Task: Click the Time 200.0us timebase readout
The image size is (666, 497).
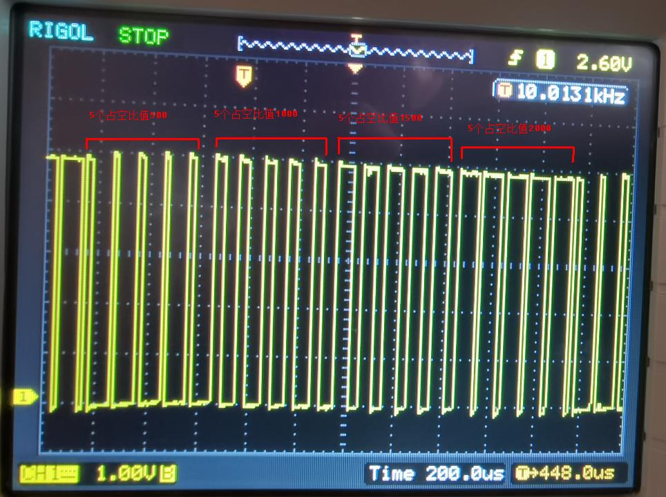Action: coord(436,474)
